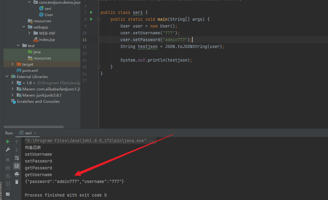Image resolution: width=328 pixels, height=200 pixels.
Task: Rerun seri with the green Run icon
Action: tap(8, 141)
